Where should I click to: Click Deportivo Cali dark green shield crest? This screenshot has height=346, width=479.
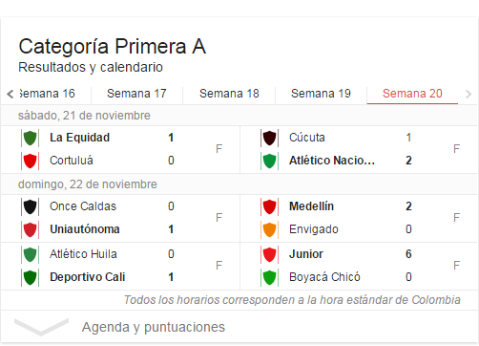[31, 277]
